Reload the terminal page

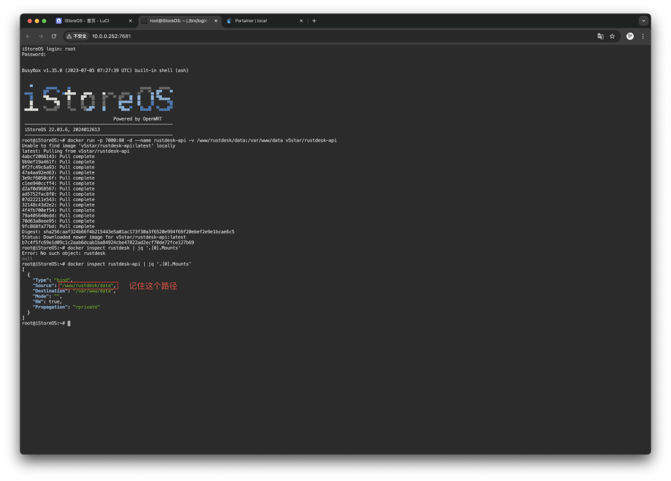(x=54, y=36)
